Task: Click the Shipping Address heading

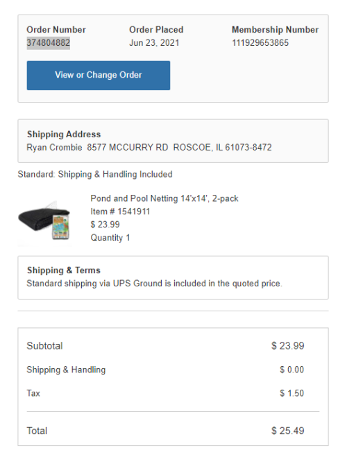Action: point(64,135)
